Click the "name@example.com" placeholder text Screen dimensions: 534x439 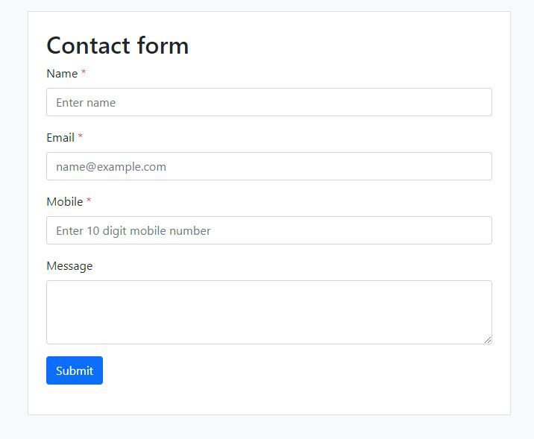(x=111, y=167)
